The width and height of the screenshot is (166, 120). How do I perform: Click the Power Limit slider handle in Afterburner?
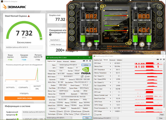(128, 16)
